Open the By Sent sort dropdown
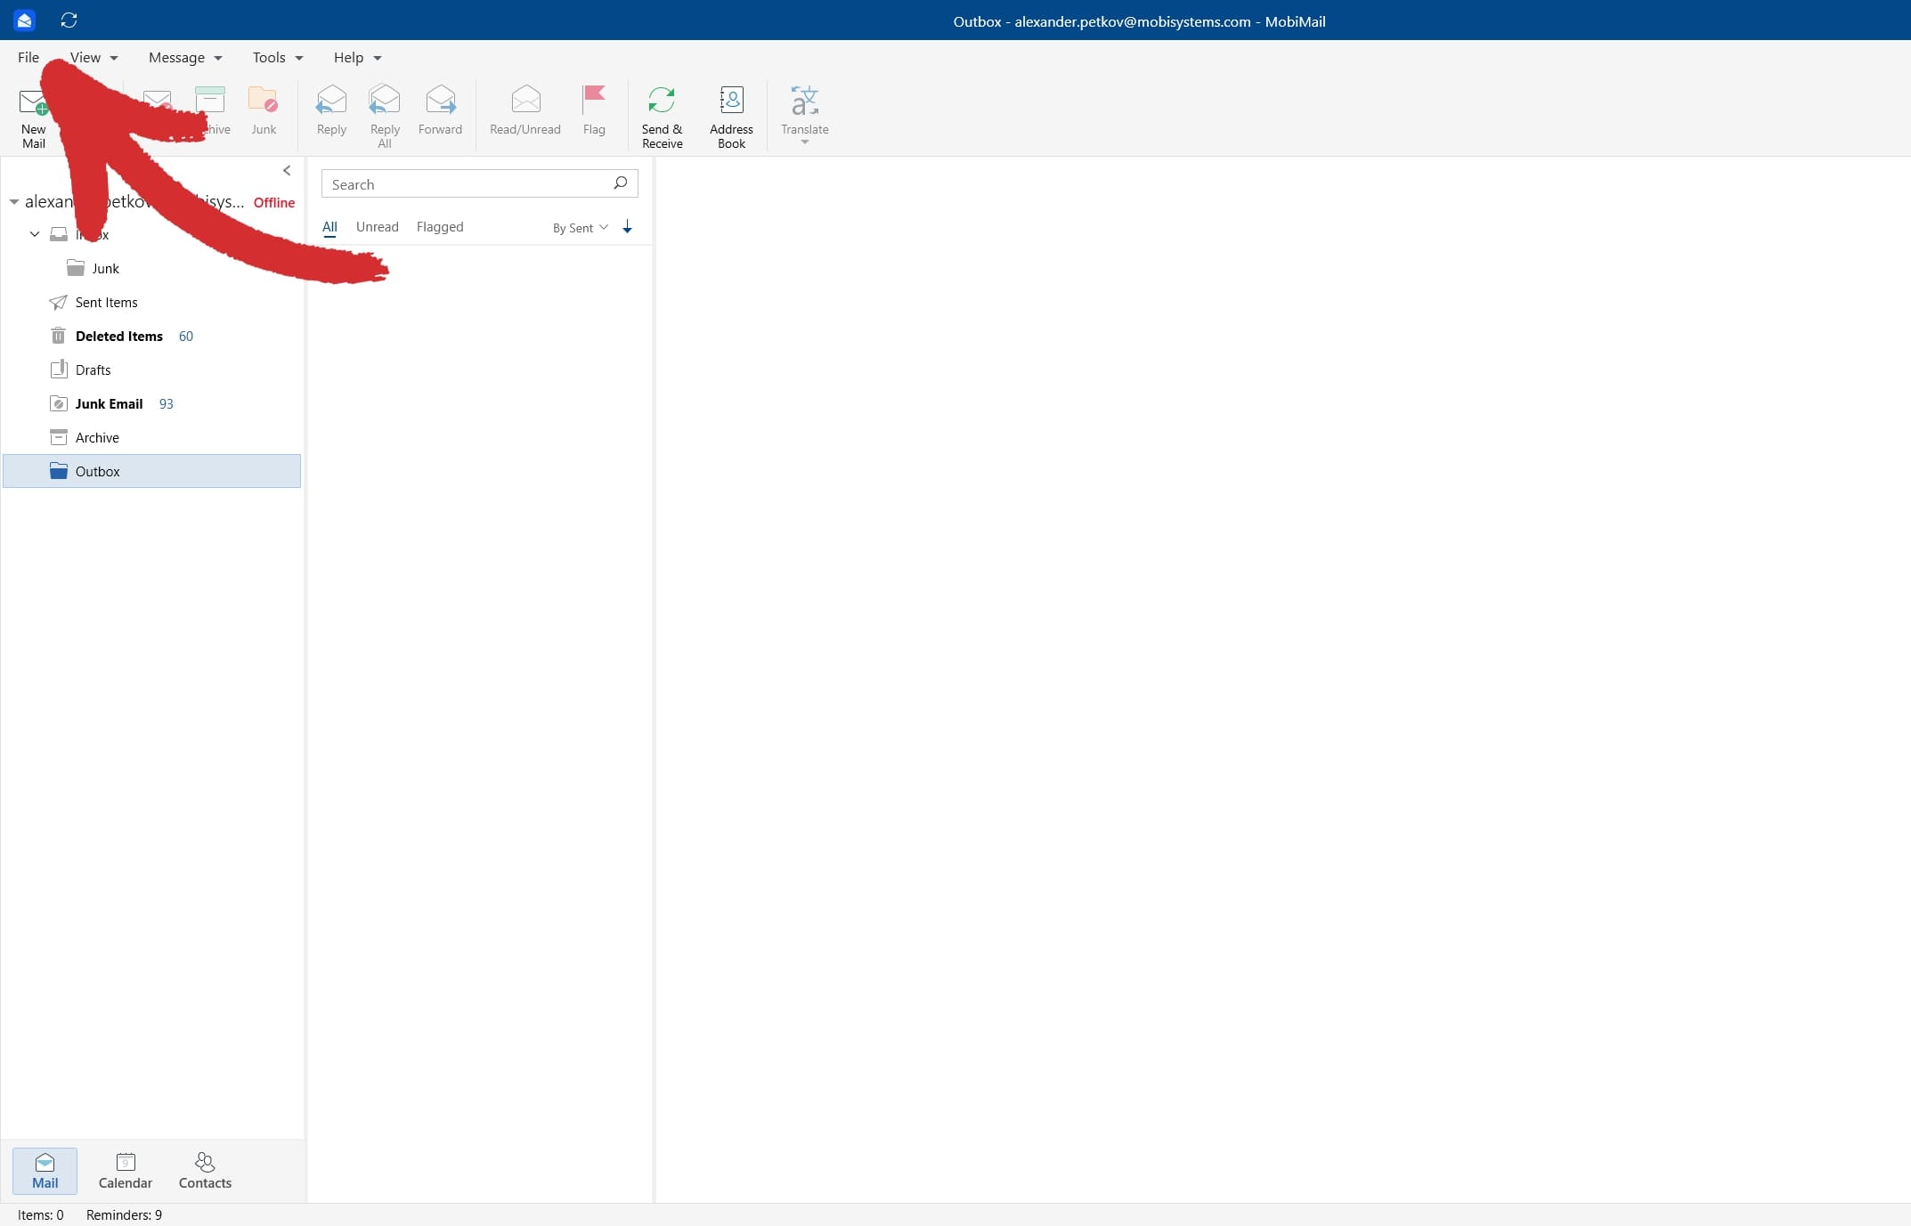The width and height of the screenshot is (1911, 1226). (x=579, y=228)
